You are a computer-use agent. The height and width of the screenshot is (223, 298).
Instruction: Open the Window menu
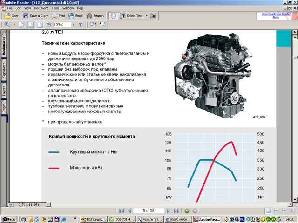coord(68,8)
